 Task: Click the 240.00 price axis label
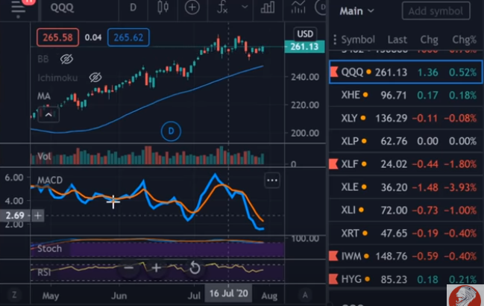click(305, 77)
